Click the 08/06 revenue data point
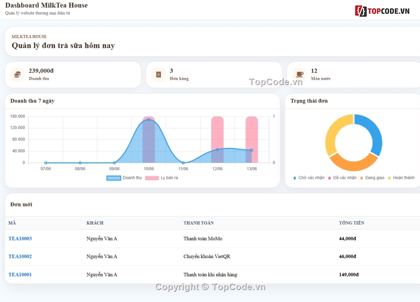The width and height of the screenshot is (420, 302). [x=80, y=163]
